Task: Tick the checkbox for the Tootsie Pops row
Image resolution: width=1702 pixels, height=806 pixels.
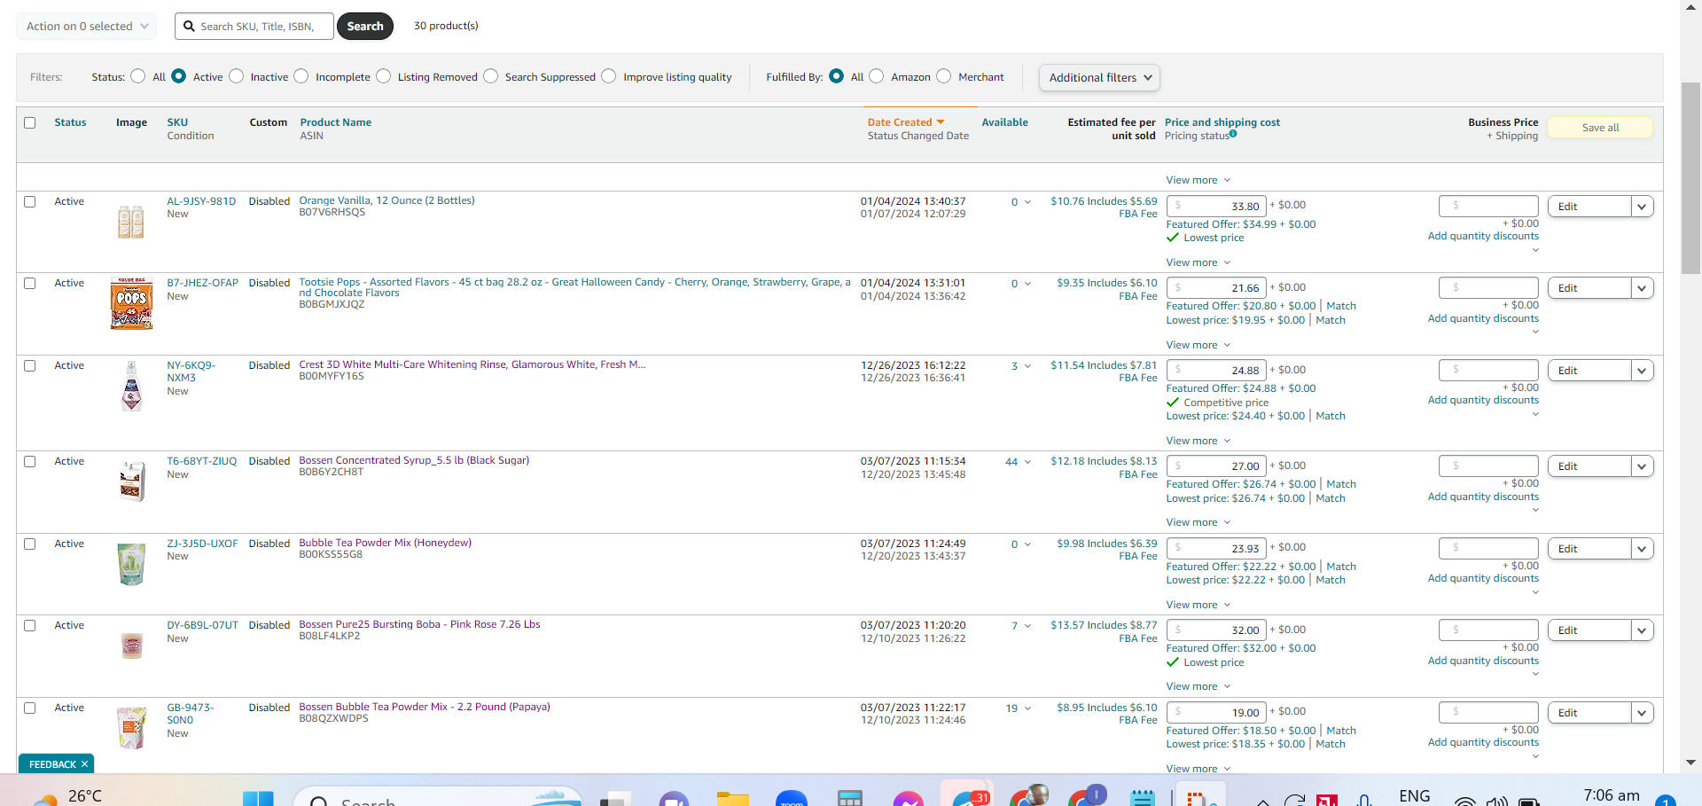Action: [30, 284]
